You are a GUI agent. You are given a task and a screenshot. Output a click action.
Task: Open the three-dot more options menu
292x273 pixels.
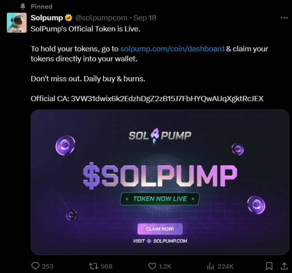[x=284, y=18]
